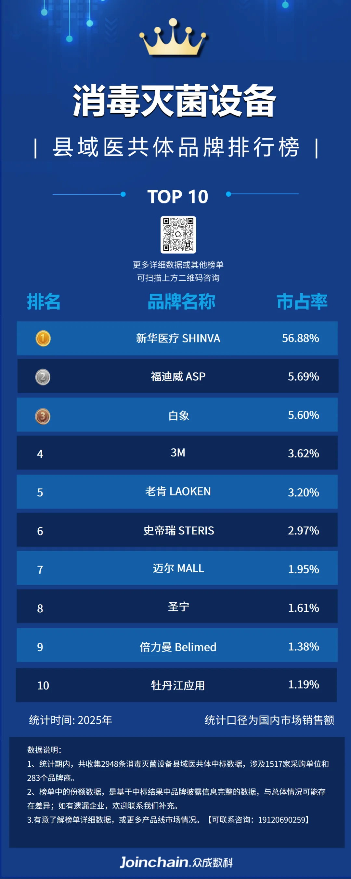Click the silver rank 2 medal
This screenshot has height=879, width=351.
click(43, 377)
